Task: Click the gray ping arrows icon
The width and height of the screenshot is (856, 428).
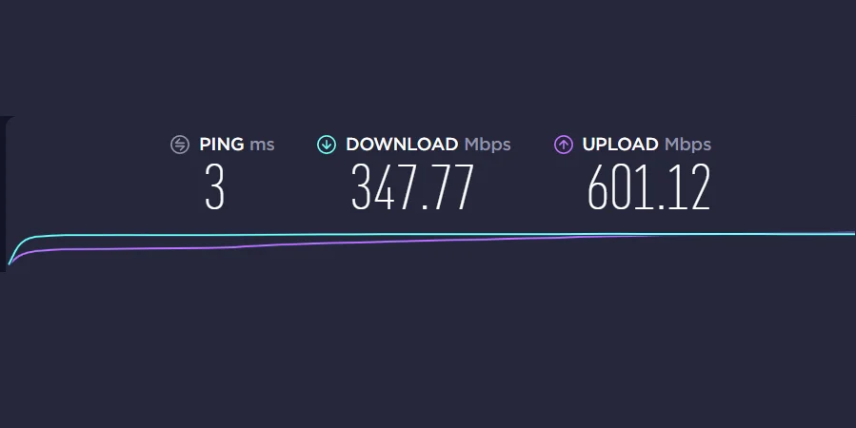Action: [x=180, y=145]
